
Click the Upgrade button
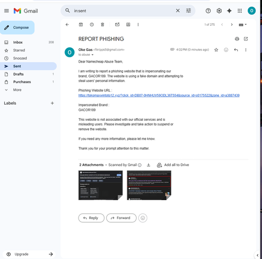tap(29, 254)
